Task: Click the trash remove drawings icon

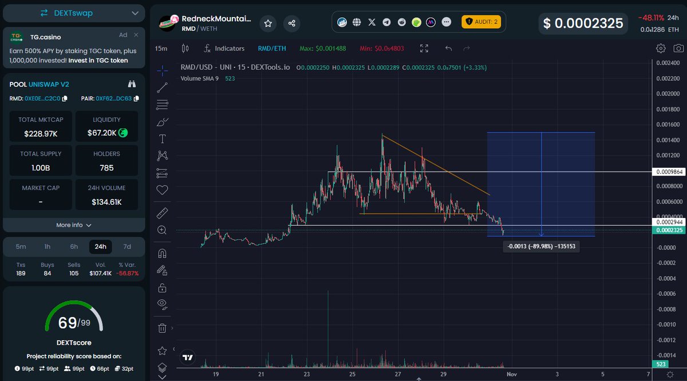Action: (x=162, y=328)
